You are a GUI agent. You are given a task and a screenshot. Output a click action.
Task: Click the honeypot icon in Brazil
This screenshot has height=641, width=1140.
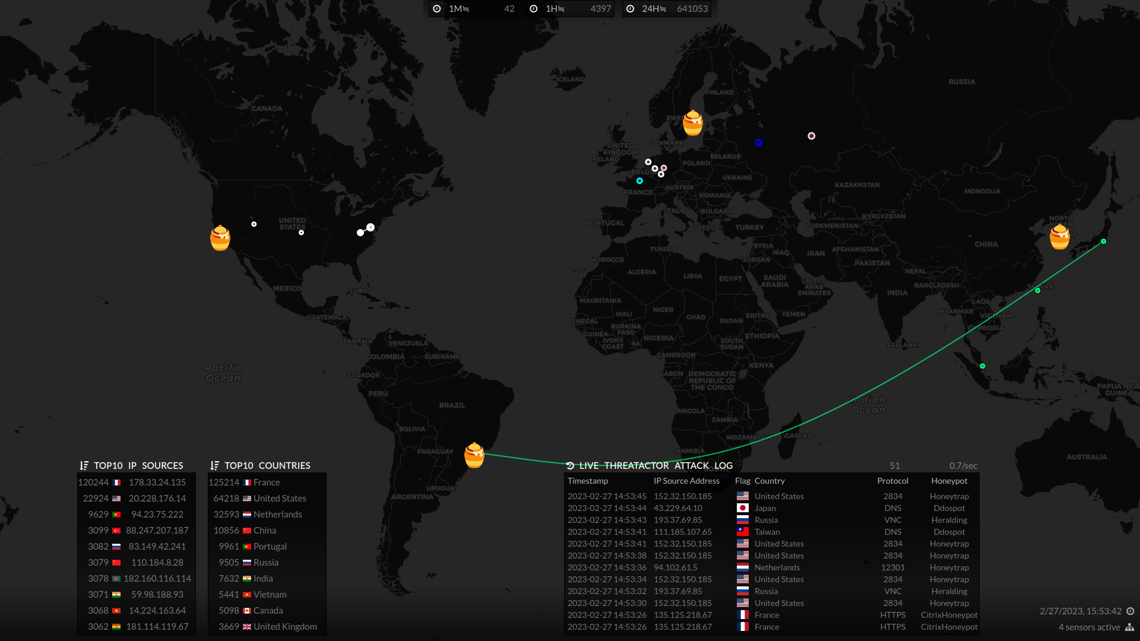(x=474, y=455)
